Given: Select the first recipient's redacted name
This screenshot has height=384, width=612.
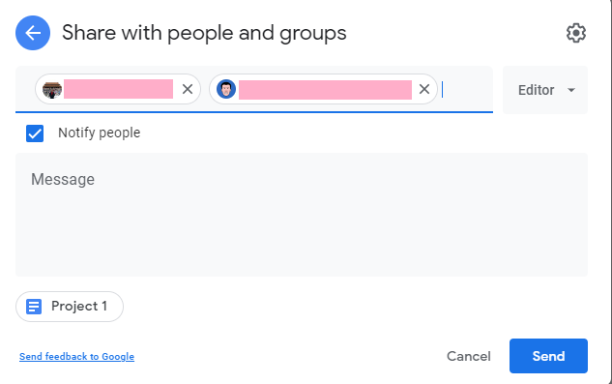Looking at the screenshot, I should [x=118, y=89].
